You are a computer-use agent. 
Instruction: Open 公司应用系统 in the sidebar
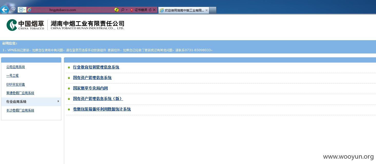16,67
